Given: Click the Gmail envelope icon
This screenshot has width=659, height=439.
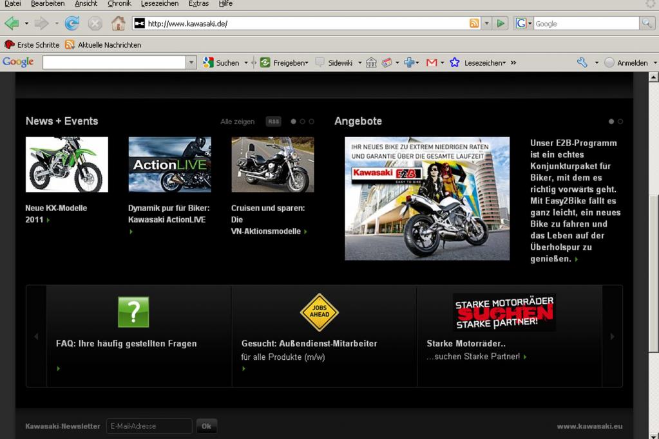Looking at the screenshot, I should click(432, 62).
